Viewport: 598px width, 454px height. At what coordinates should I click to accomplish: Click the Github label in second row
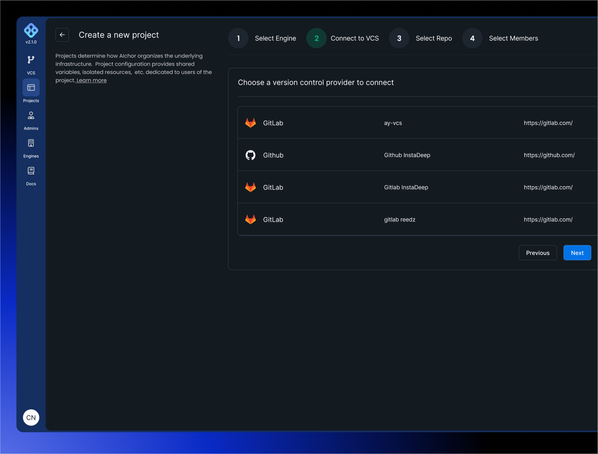point(273,155)
